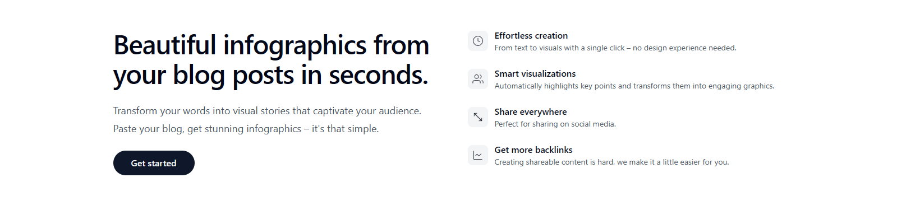The width and height of the screenshot is (897, 210).
Task: Click the Perfect for sharing on social media text
Action: pyautogui.click(x=555, y=124)
